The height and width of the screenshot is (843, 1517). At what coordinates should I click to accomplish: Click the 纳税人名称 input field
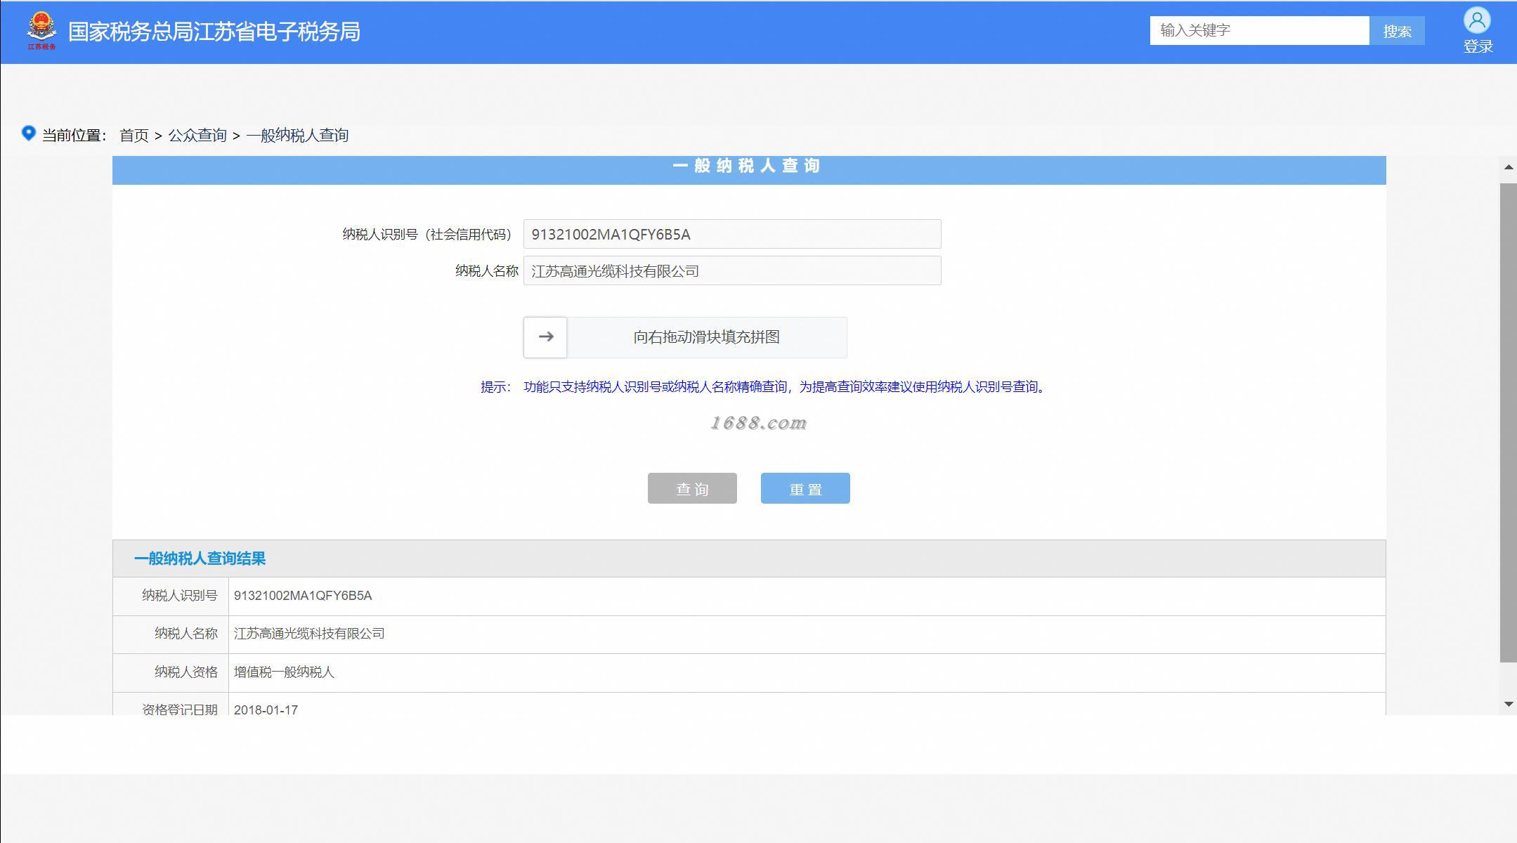[x=732, y=270]
